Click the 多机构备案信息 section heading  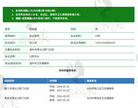click(68, 70)
